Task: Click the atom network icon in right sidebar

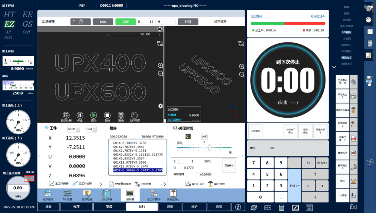Action: [x=370, y=162]
